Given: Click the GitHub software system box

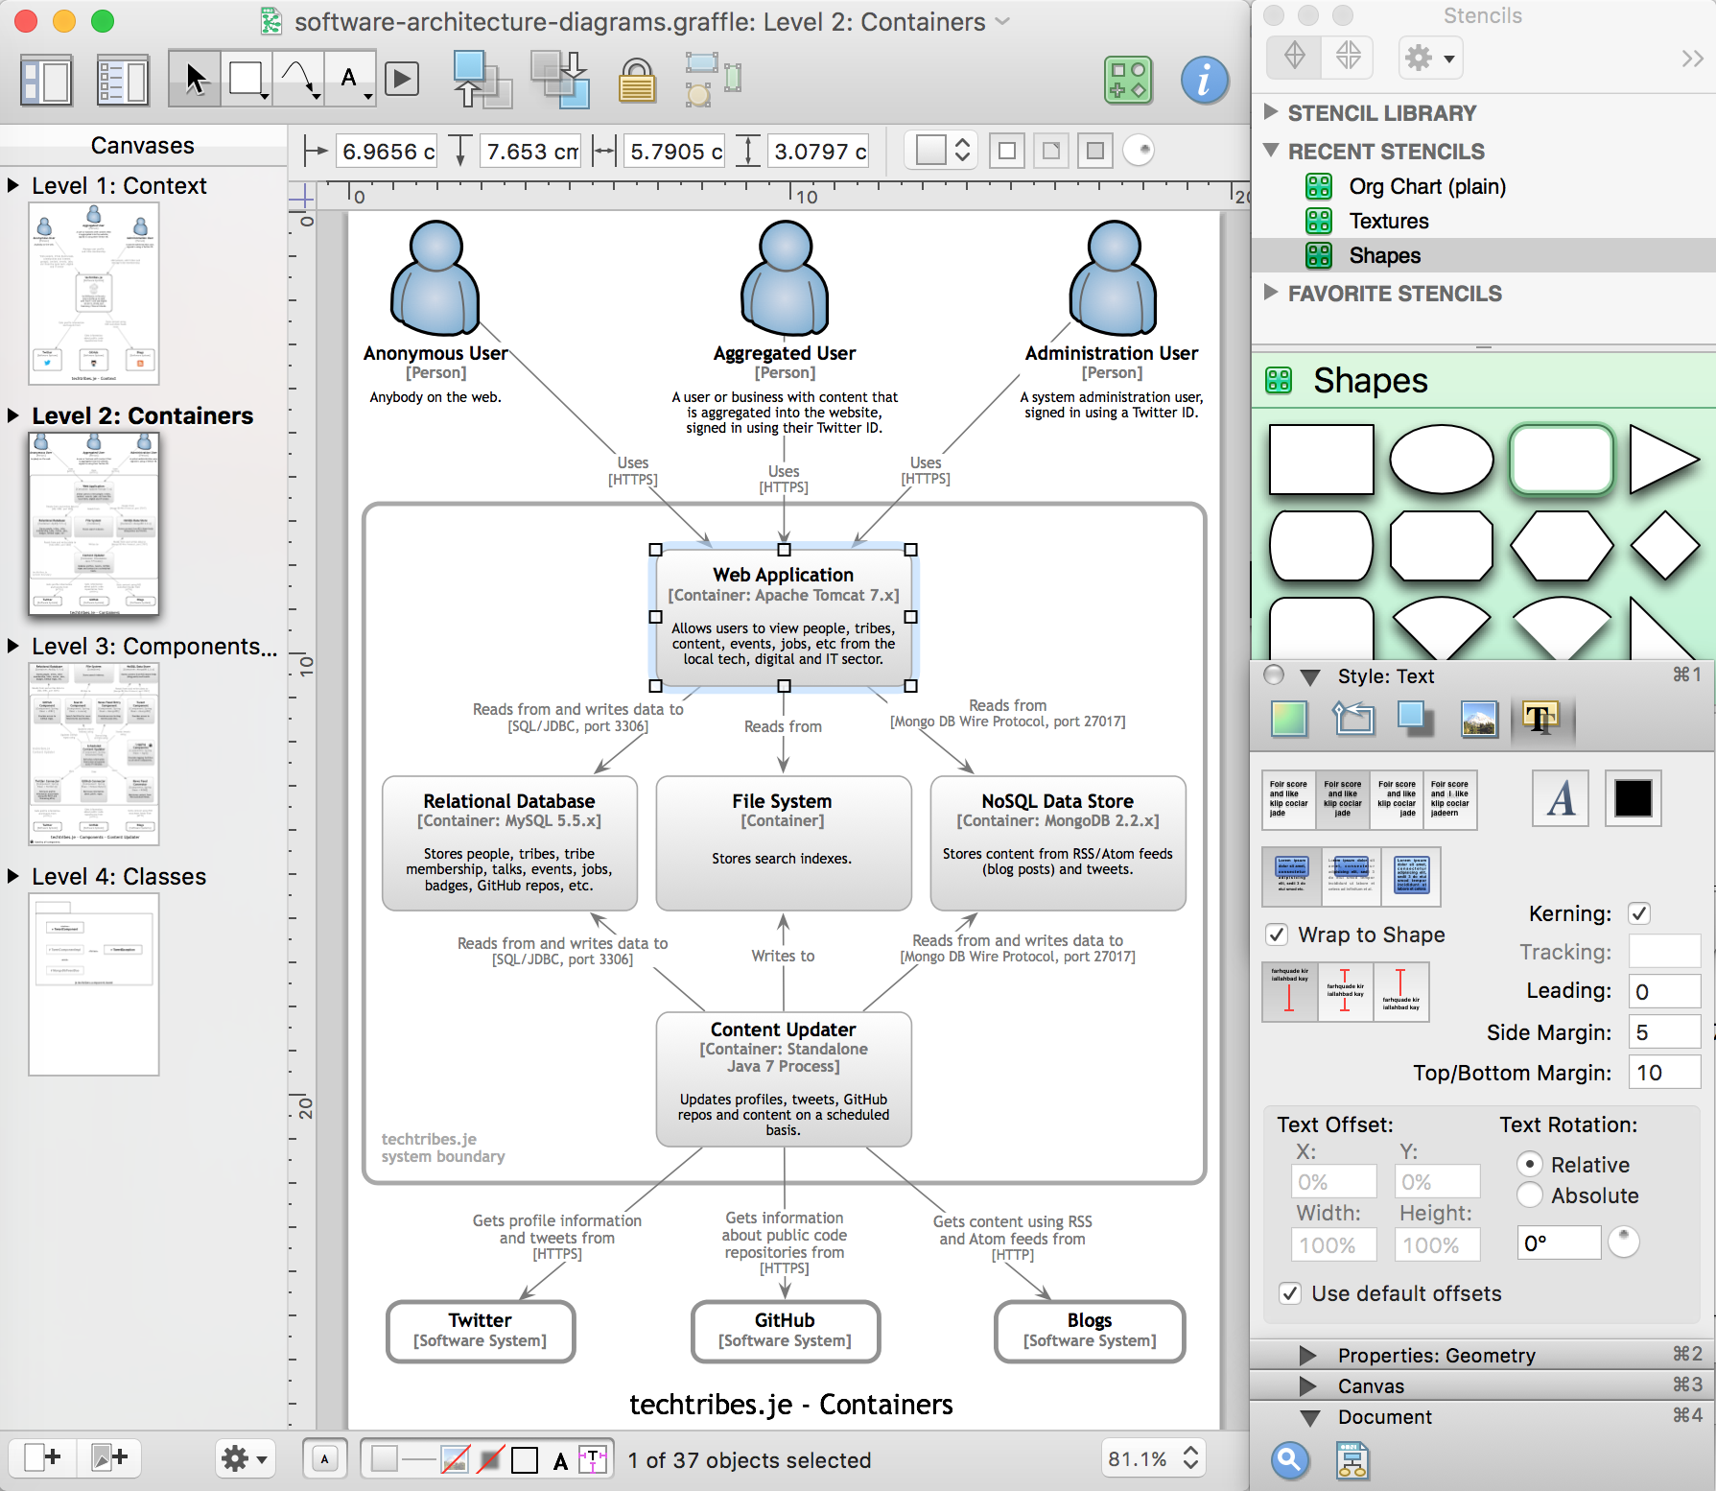Looking at the screenshot, I should (x=785, y=1331).
